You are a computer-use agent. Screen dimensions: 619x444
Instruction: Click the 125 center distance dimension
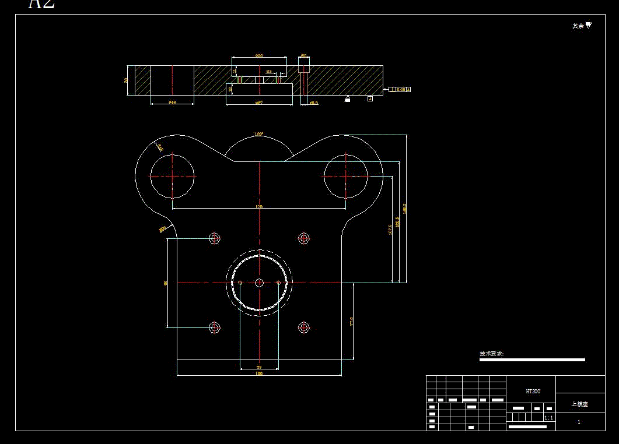pos(259,206)
